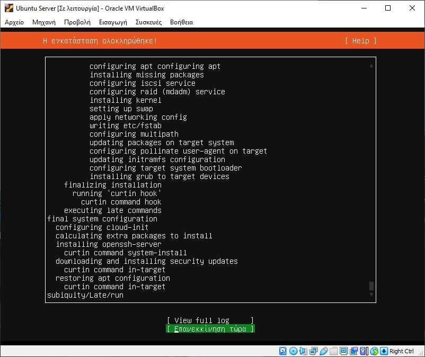Click the log scrollbar thumb
This screenshot has height=357, width=425.
(x=371, y=286)
